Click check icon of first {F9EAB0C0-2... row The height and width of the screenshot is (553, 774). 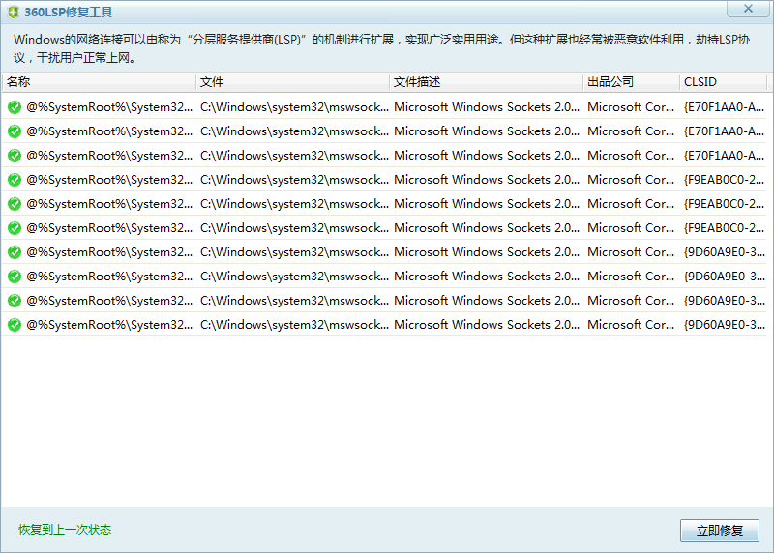click(x=15, y=180)
